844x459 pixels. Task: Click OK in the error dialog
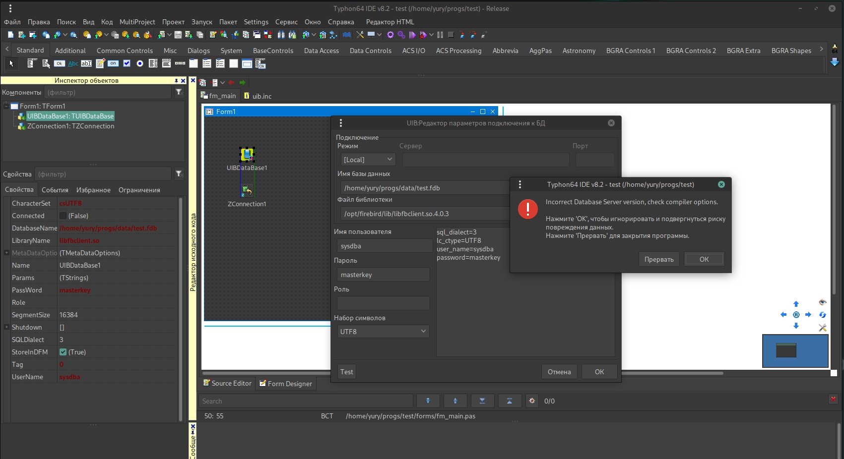click(x=704, y=259)
